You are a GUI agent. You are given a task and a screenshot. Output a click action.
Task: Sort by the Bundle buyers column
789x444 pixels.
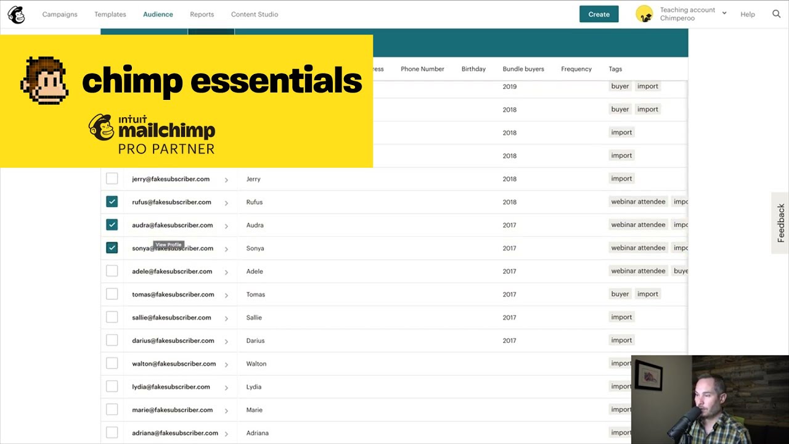coord(523,69)
